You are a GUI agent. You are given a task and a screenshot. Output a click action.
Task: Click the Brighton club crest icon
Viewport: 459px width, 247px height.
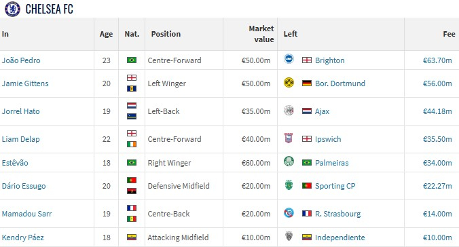[x=289, y=59]
